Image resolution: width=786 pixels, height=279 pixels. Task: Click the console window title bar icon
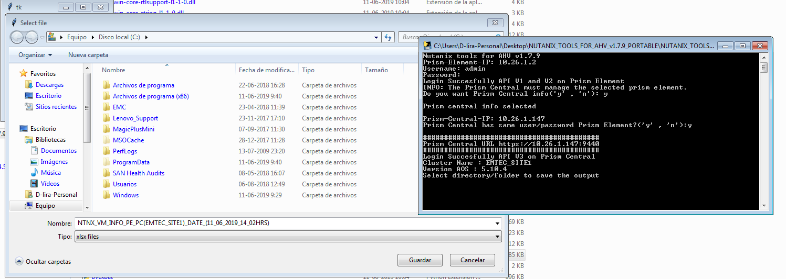pos(427,45)
